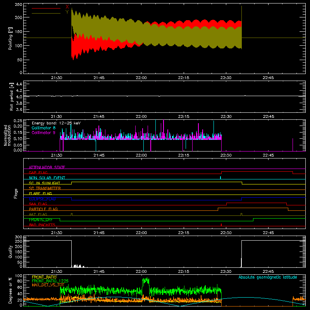Viewport: 310px width, 310px height.
Task: Select the "Energy band: 12-25 keV" label
Action: pos(56,123)
